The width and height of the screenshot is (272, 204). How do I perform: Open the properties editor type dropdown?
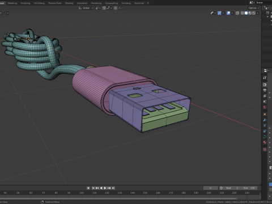[x=266, y=70]
